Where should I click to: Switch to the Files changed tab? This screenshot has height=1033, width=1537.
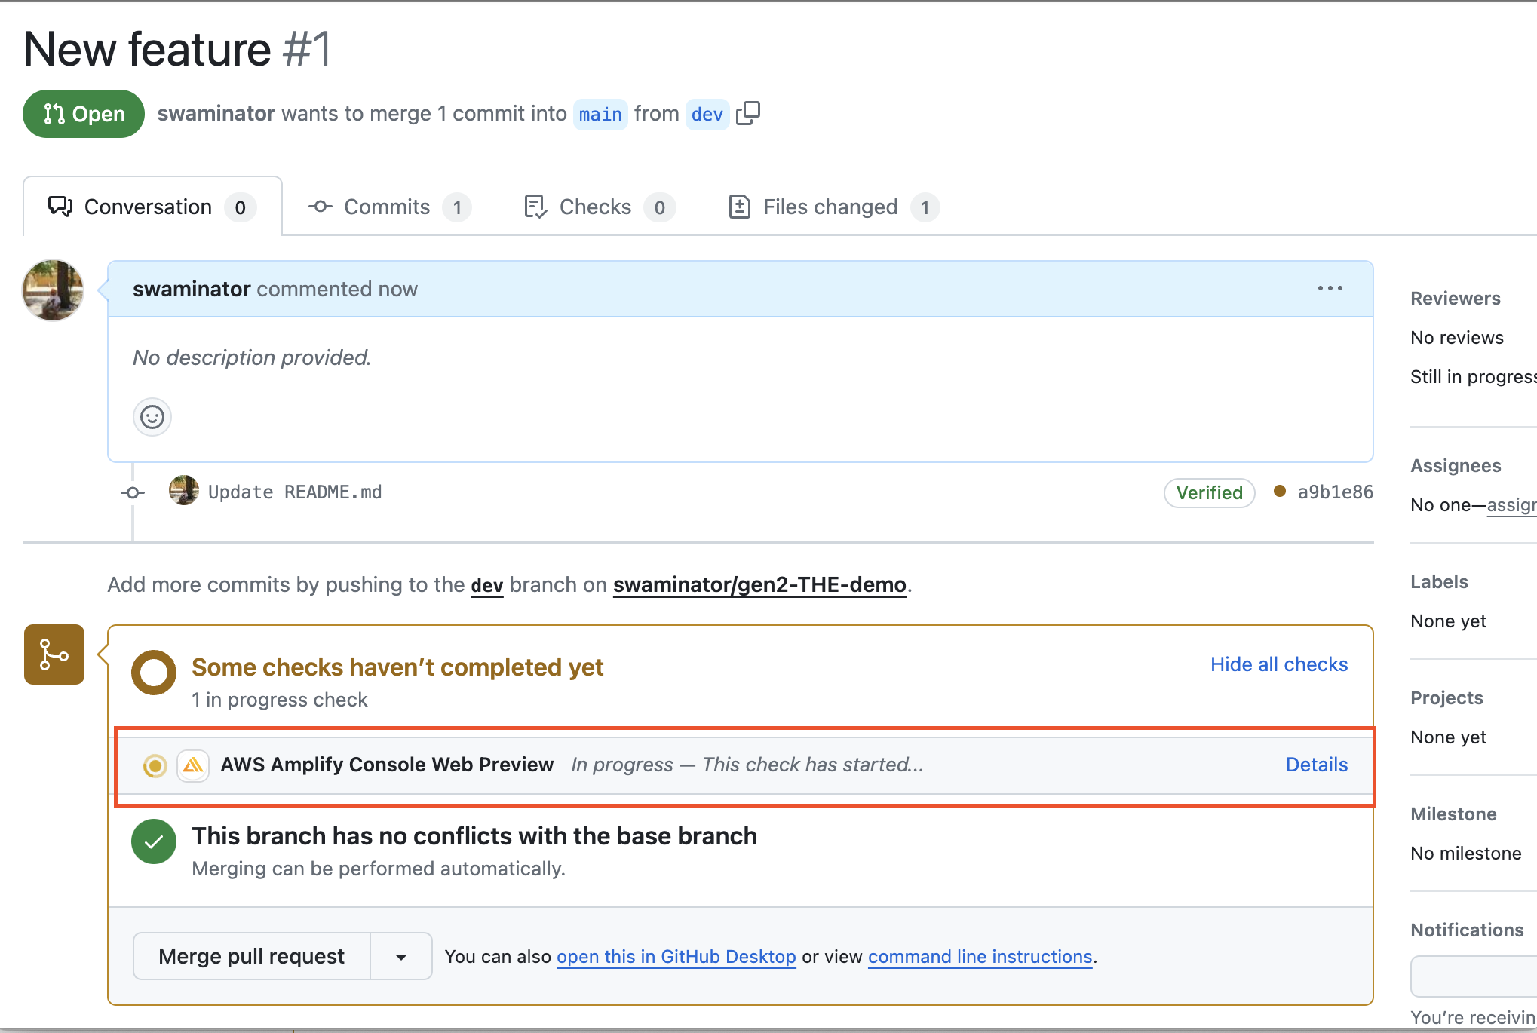tap(830, 207)
